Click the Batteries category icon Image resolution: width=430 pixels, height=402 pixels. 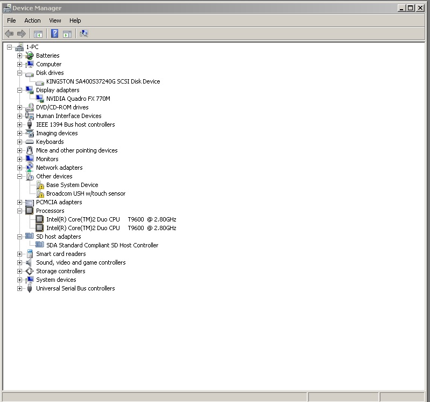pos(30,56)
